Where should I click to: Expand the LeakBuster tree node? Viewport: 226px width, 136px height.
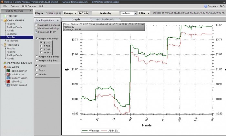[x=5, y=74]
